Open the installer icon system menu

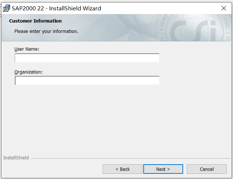pos(6,8)
